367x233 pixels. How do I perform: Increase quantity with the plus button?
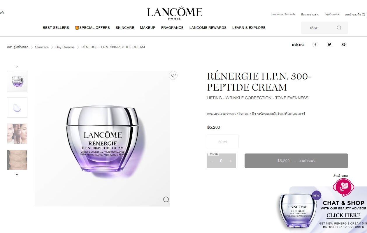pos(231,161)
